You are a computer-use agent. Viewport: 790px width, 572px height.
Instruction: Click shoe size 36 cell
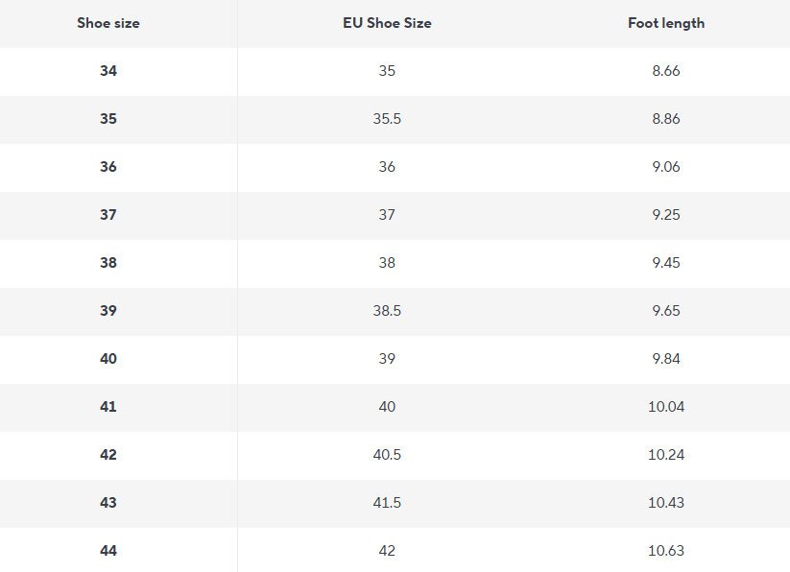[x=108, y=167]
